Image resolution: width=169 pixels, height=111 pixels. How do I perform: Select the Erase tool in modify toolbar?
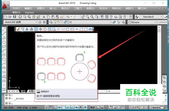[18, 29]
